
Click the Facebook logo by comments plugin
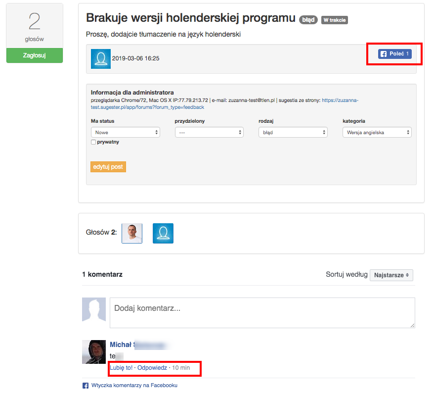click(x=85, y=385)
